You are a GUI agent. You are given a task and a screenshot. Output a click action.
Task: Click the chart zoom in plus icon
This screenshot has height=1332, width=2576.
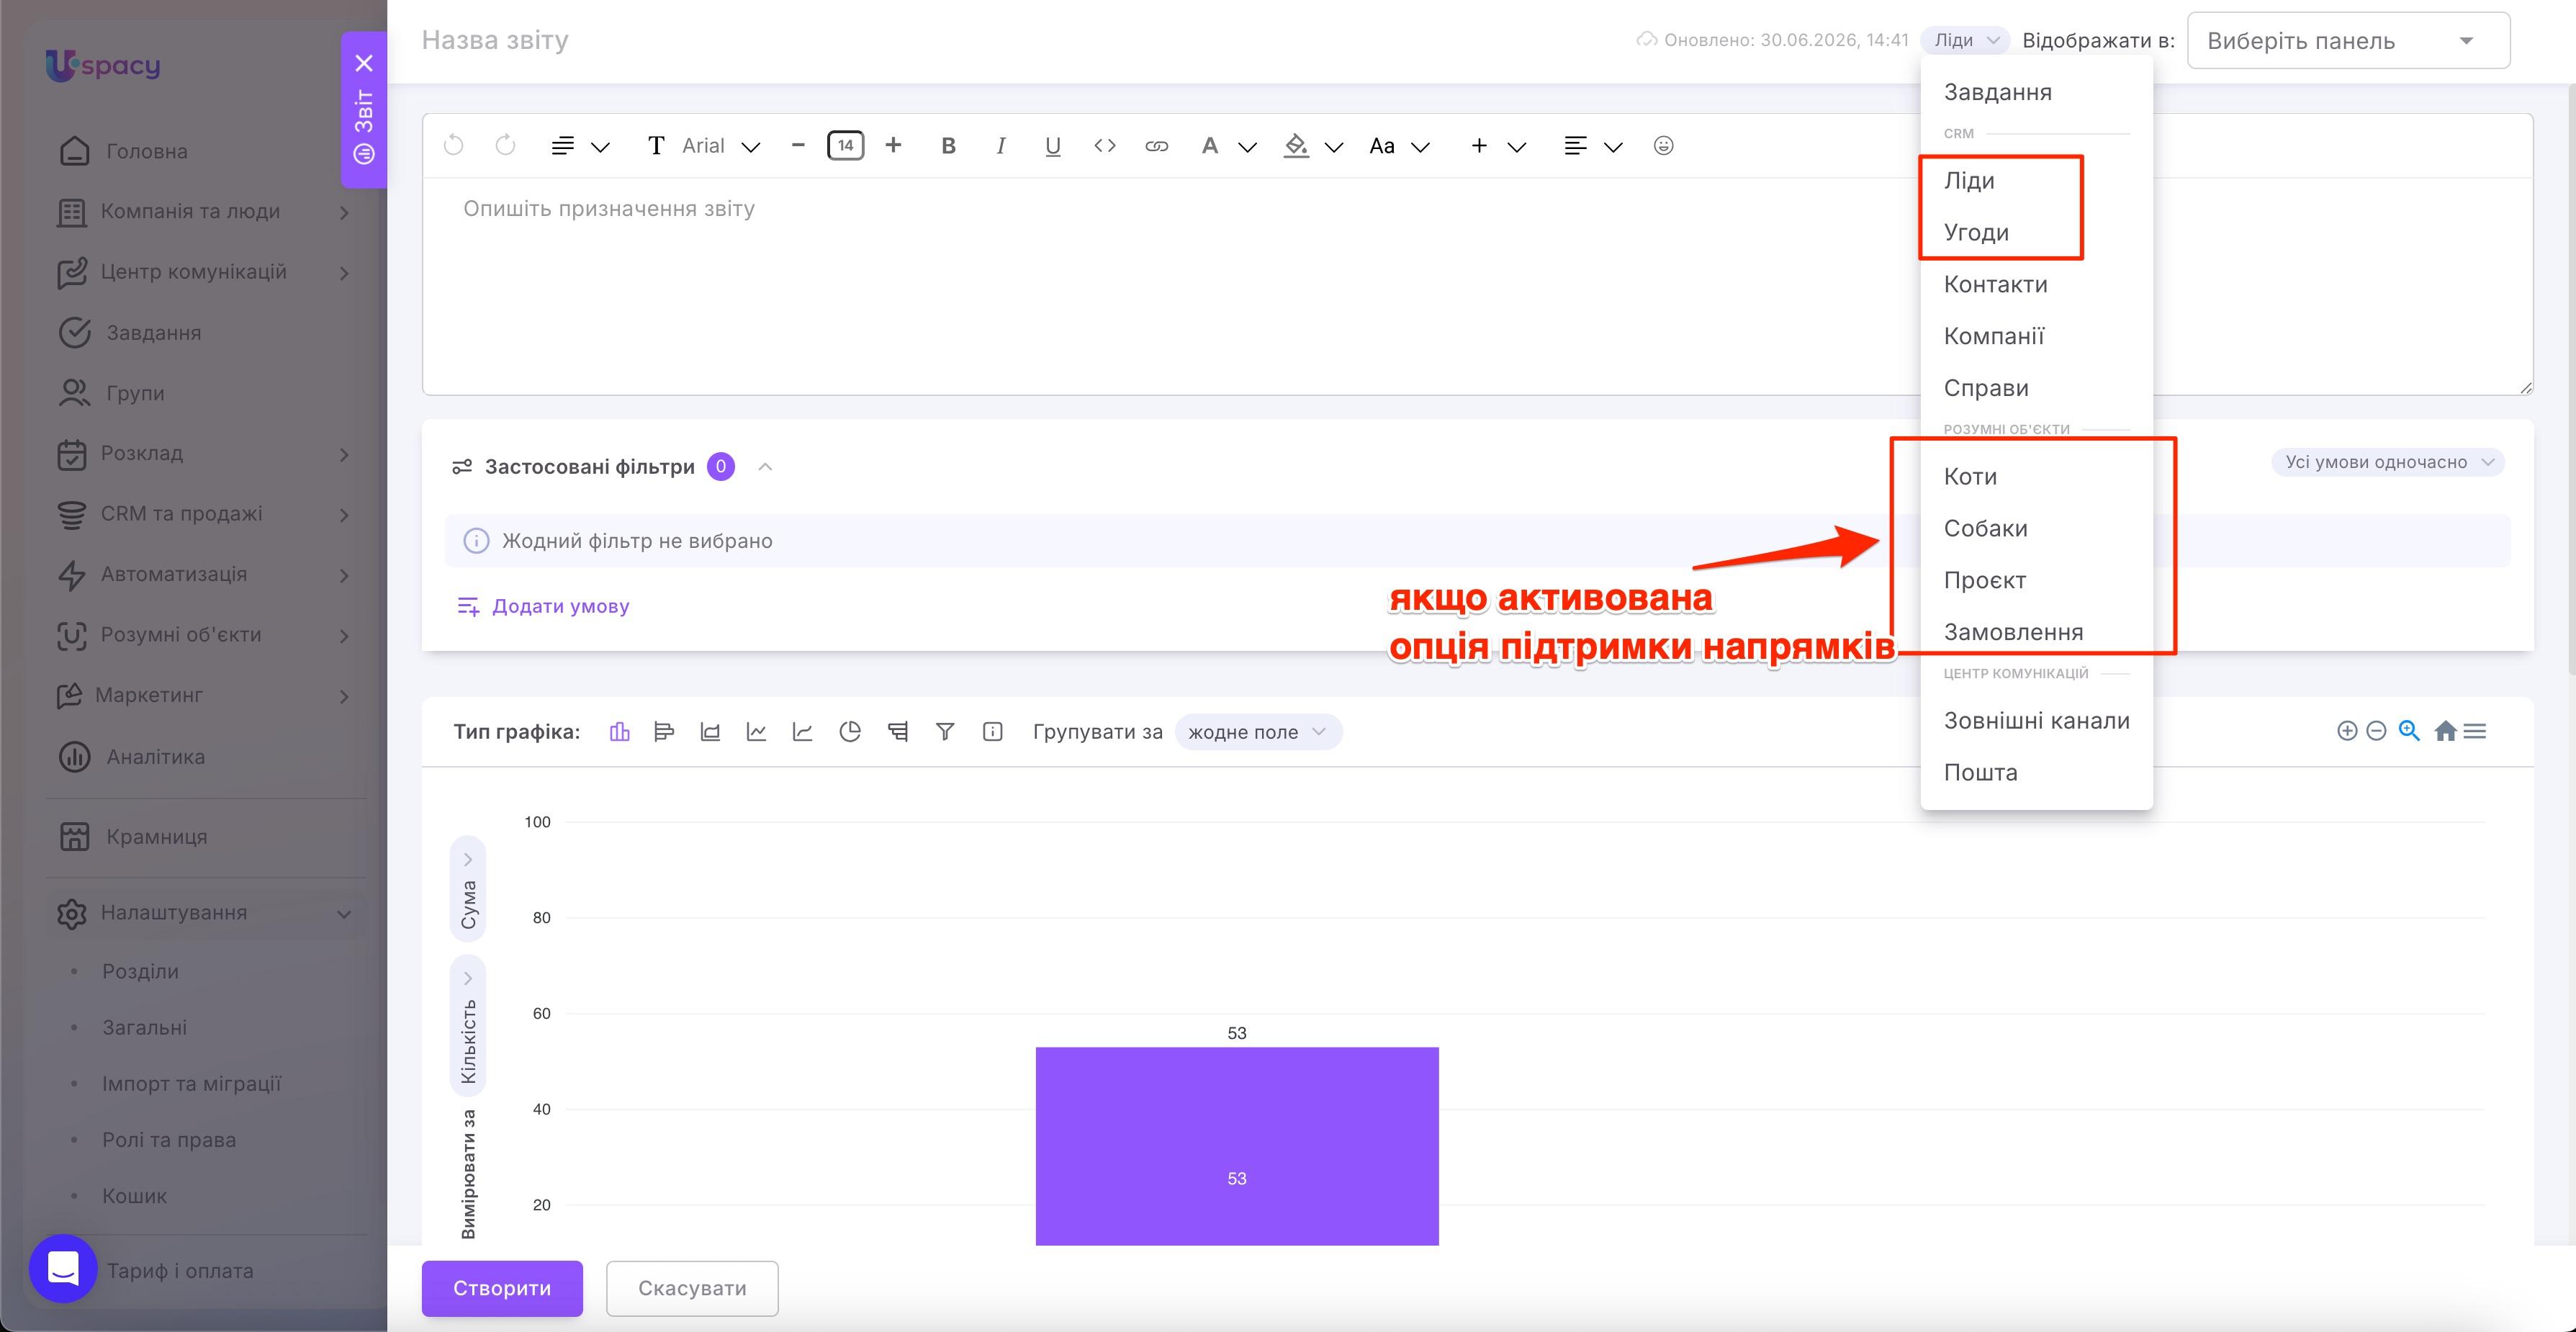click(2346, 731)
